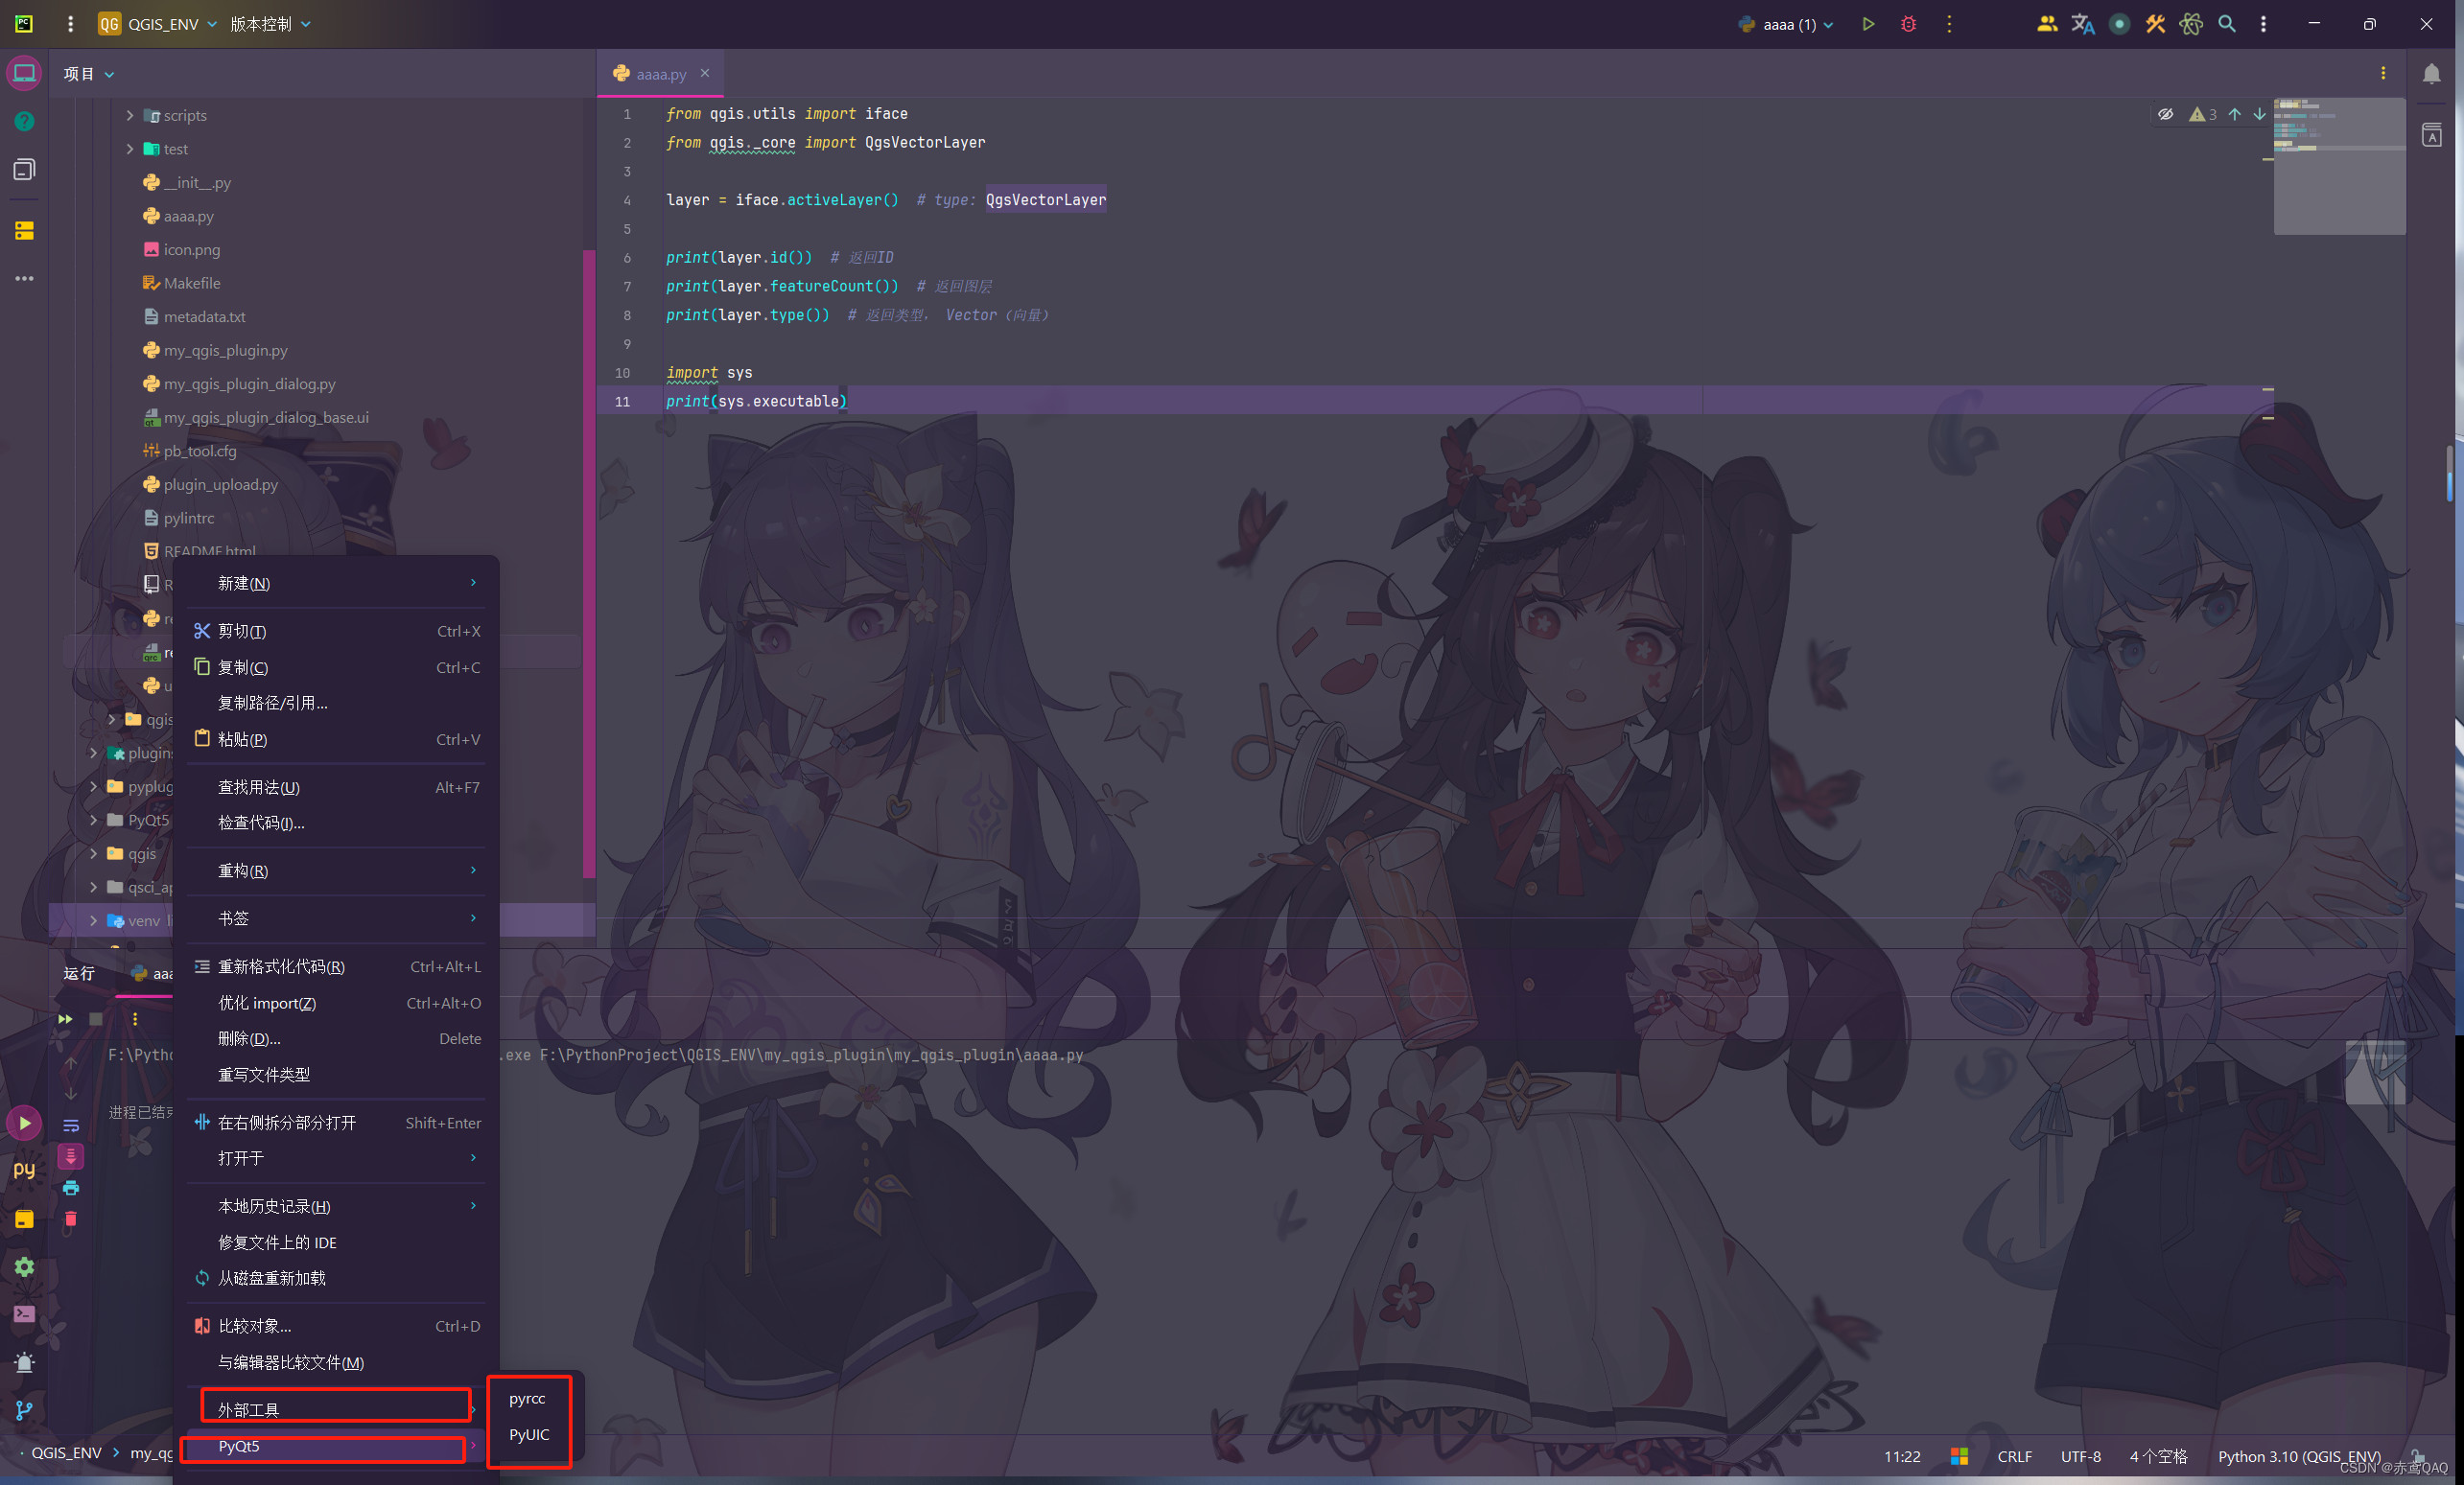Open the aaaa (1) run configuration dropdown
The width and height of the screenshot is (2464, 1485).
tap(1786, 24)
